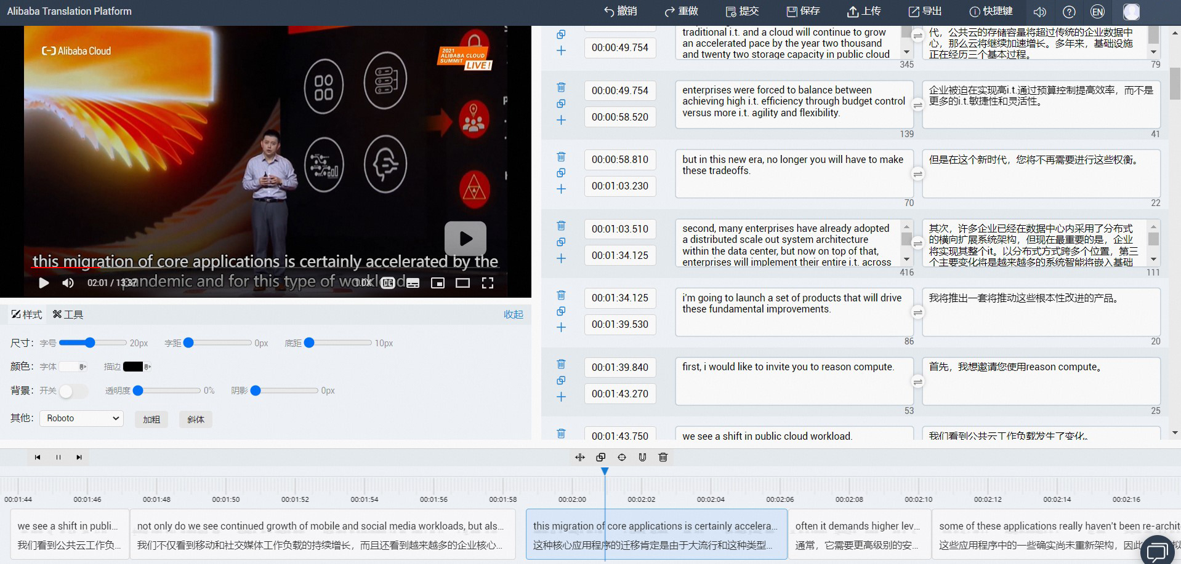Export subtitles via 导出

coord(925,11)
